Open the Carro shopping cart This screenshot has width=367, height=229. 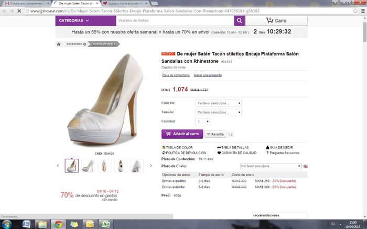coord(276,20)
